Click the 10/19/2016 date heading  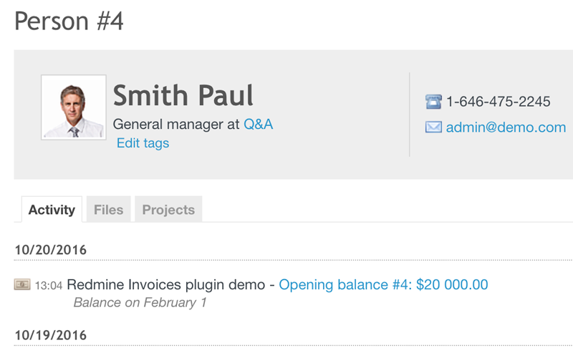tap(51, 335)
